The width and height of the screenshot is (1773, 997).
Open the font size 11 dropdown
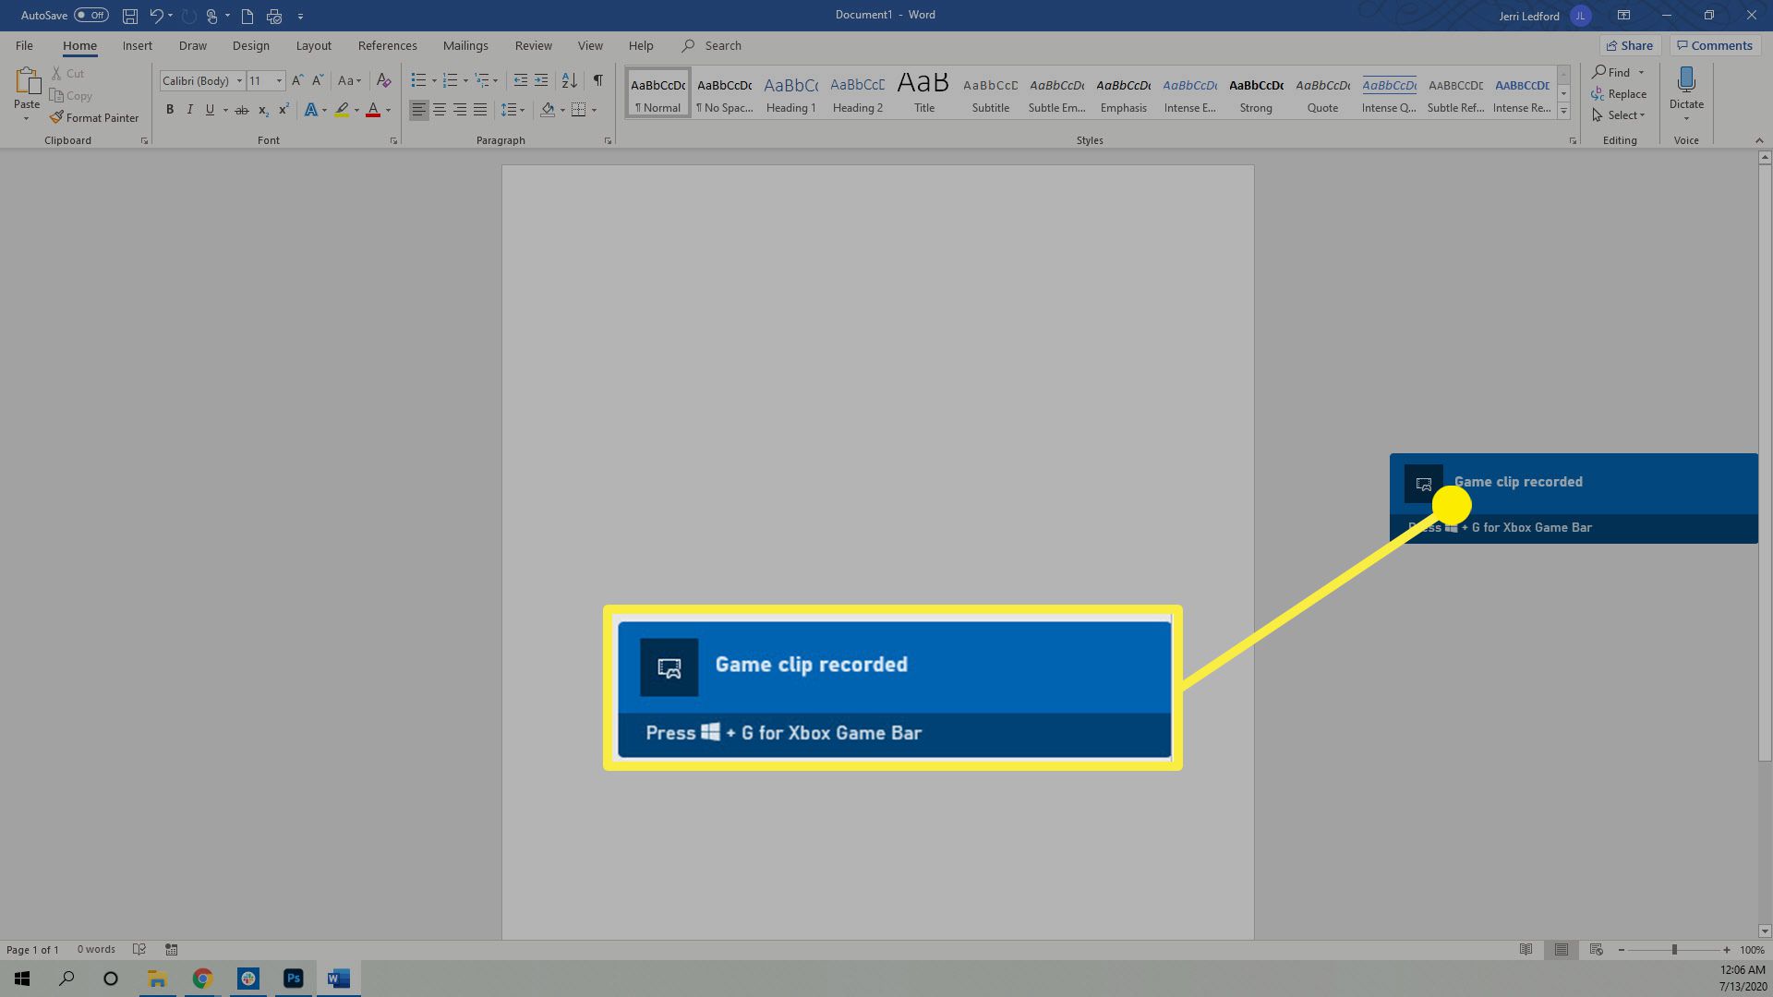[x=279, y=81]
